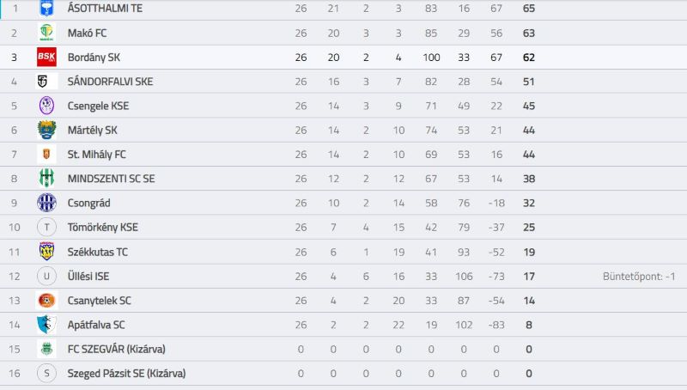Select the Tömörkény KSE team name
Image resolution: width=687 pixels, height=390 pixels.
click(103, 227)
